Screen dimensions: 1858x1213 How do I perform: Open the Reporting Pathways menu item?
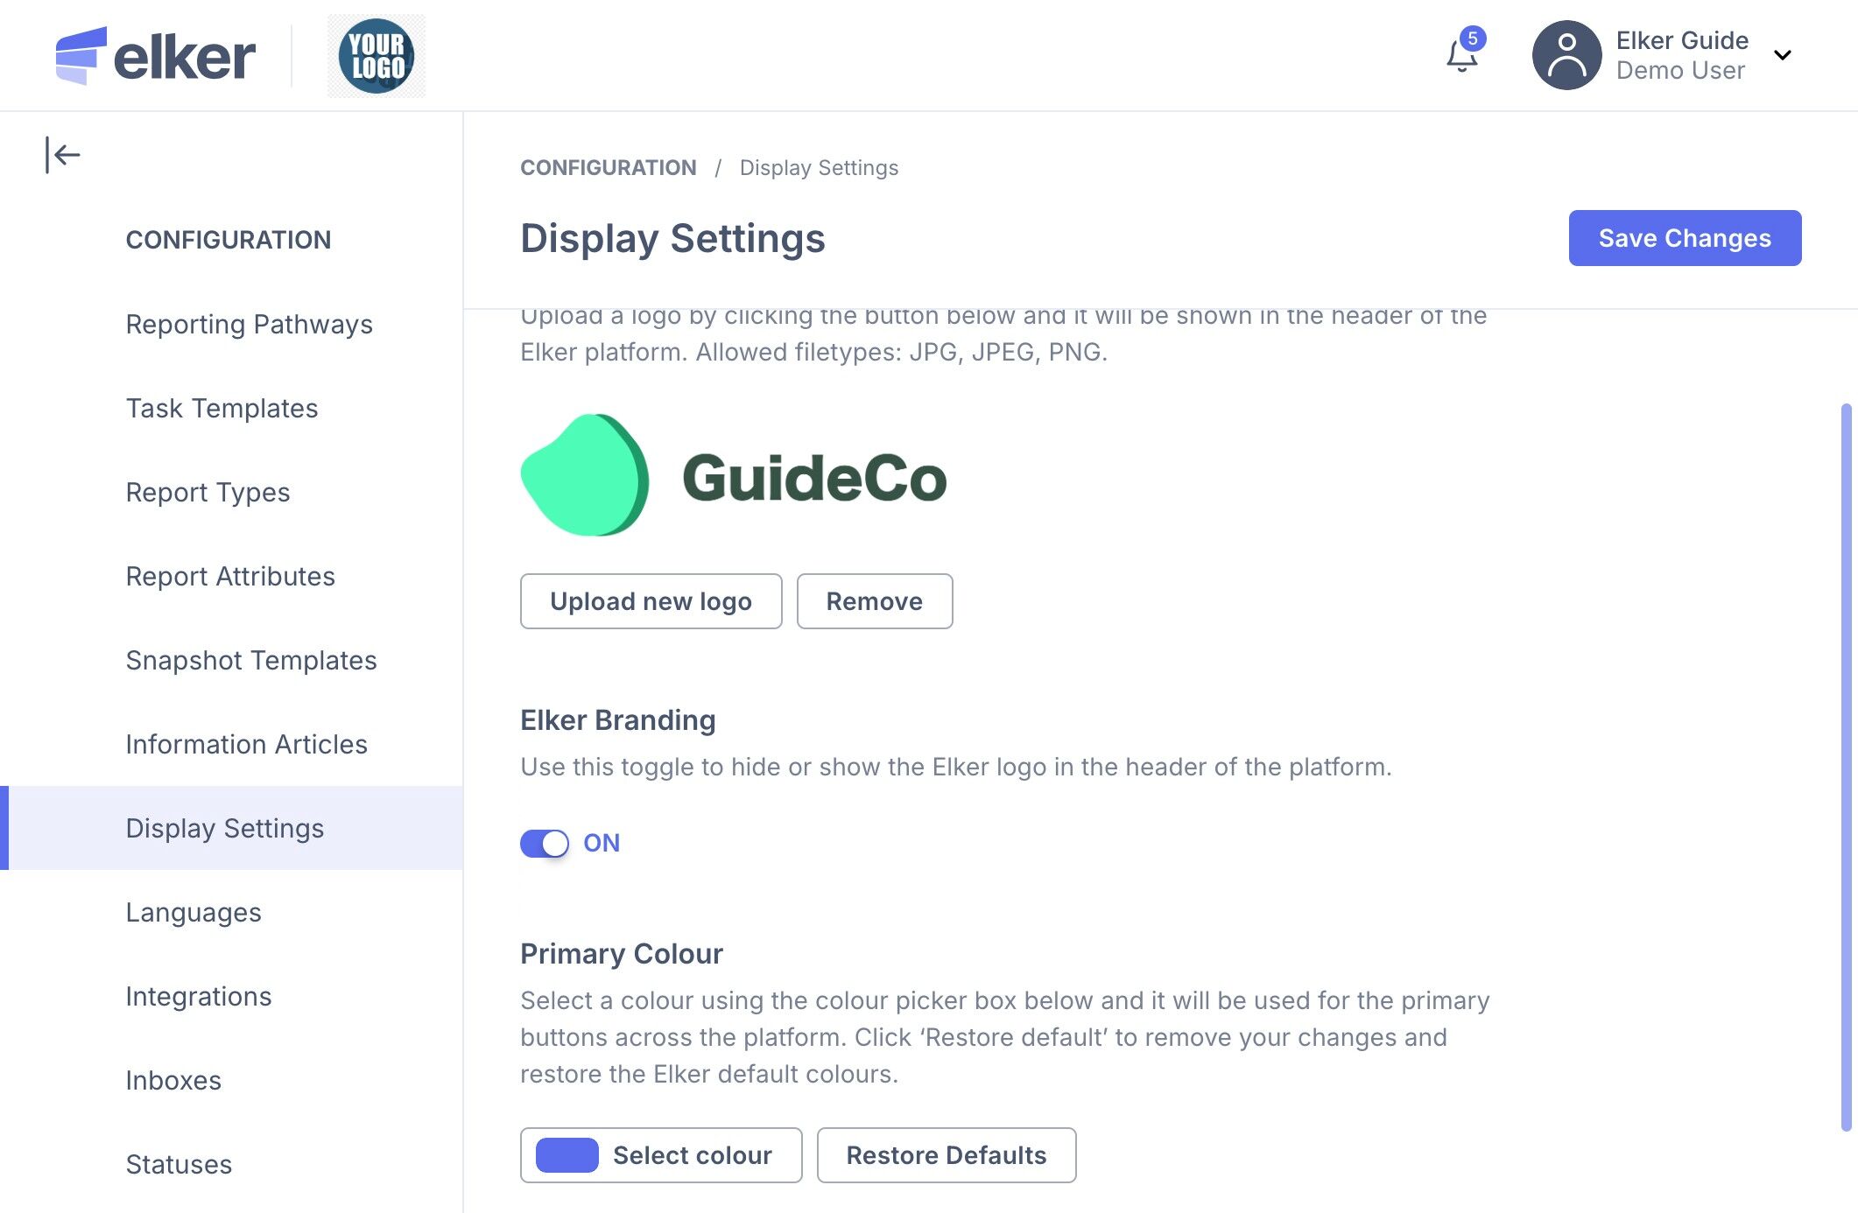coord(249,324)
